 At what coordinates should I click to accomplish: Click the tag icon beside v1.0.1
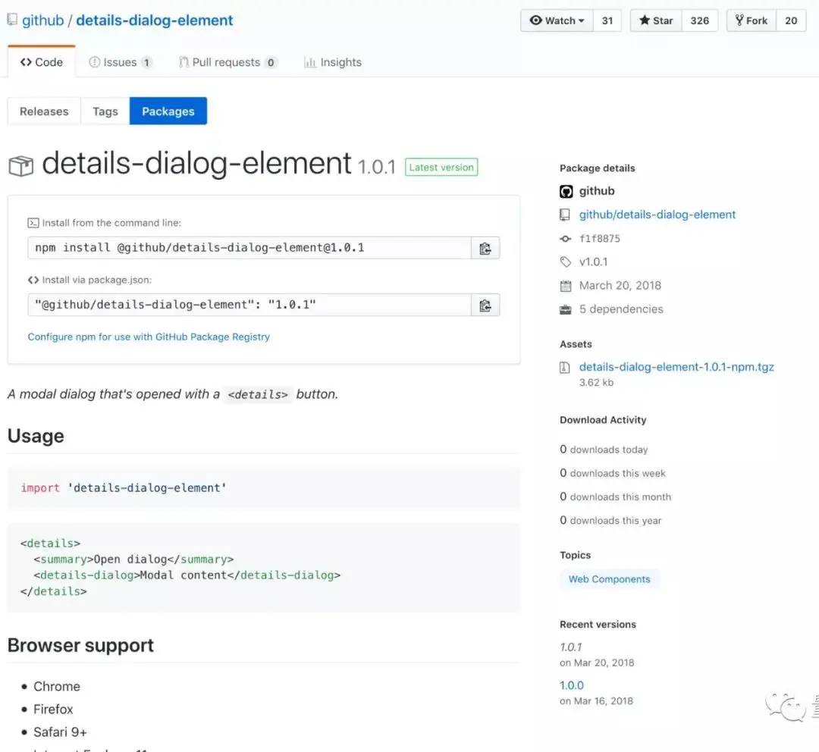pos(565,262)
